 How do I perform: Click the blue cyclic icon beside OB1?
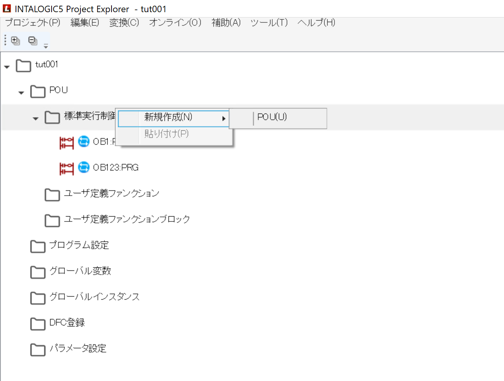83,141
